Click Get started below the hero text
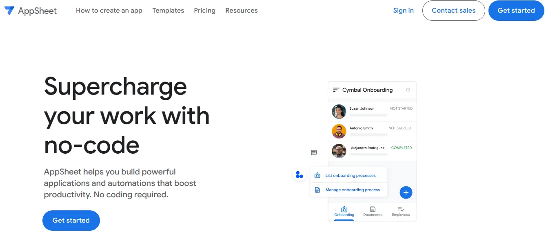546x234 pixels. coord(71,221)
